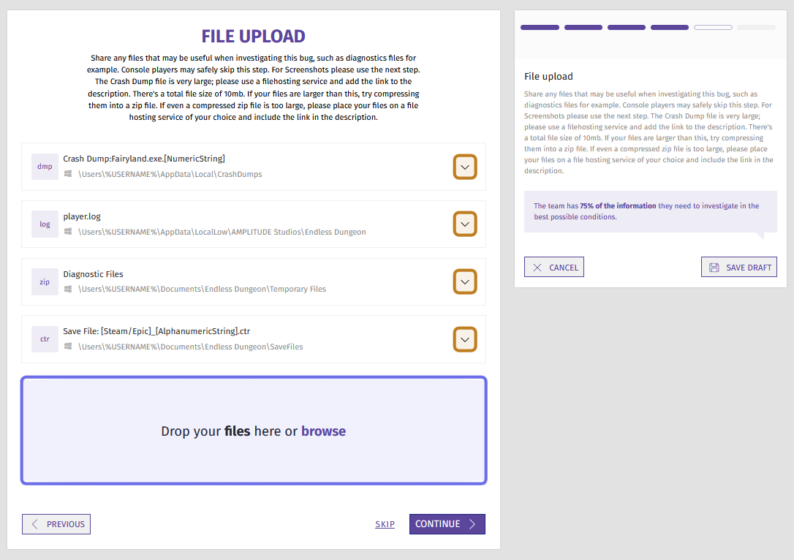Click the Endless Dungeon\SaveFiles path text

[190, 347]
